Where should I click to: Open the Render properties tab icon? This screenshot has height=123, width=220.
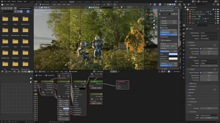point(184,33)
